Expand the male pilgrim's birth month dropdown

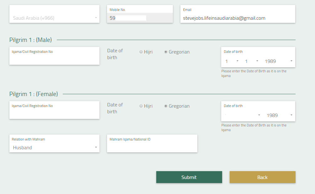coord(252,61)
